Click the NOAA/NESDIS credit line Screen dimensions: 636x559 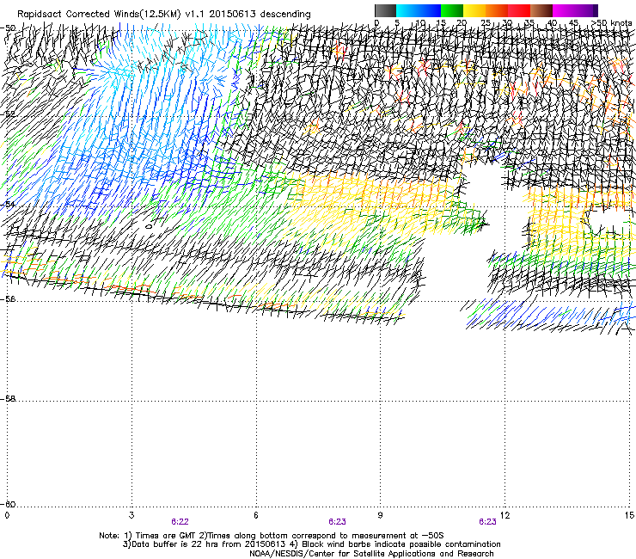pos(371,553)
